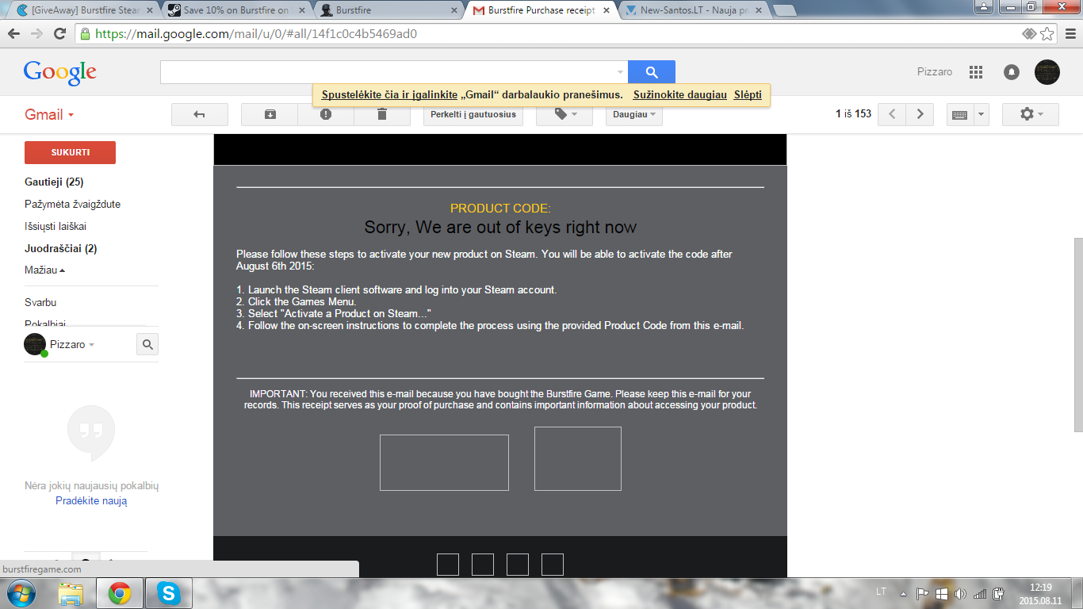
Task: Open the Svarbu folder
Action: 40,302
